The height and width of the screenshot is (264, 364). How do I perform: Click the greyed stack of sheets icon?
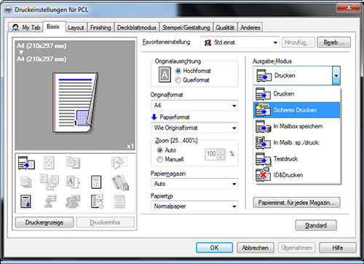pos(26,182)
